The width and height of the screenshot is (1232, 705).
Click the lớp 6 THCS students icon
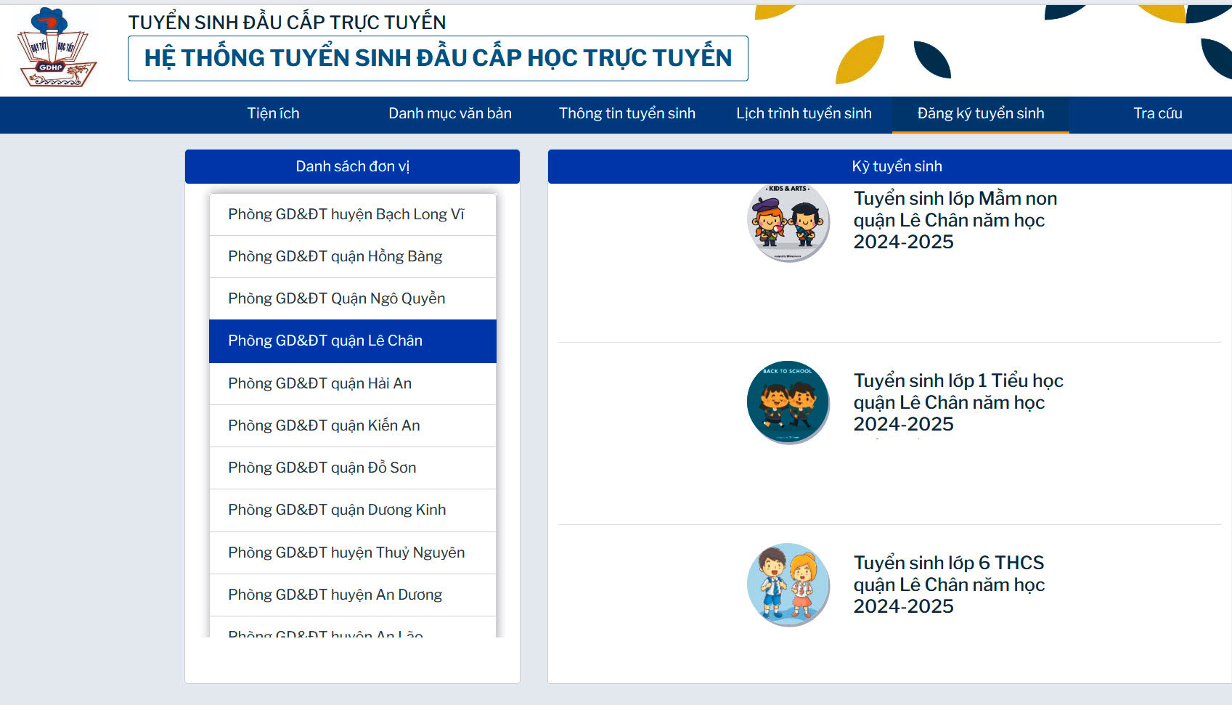[x=788, y=584]
